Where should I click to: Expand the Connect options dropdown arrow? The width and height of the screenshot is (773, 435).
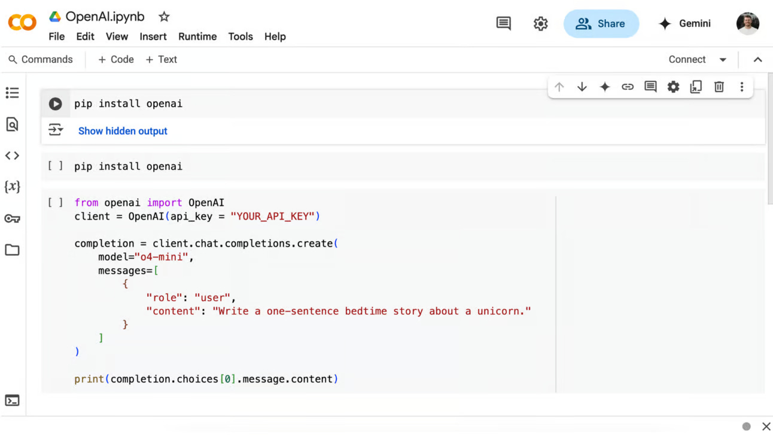tap(723, 60)
